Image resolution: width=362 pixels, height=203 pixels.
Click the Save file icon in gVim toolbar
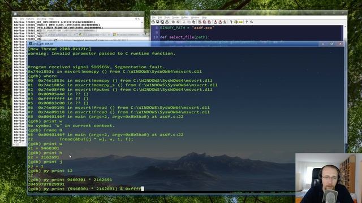coord(157,22)
